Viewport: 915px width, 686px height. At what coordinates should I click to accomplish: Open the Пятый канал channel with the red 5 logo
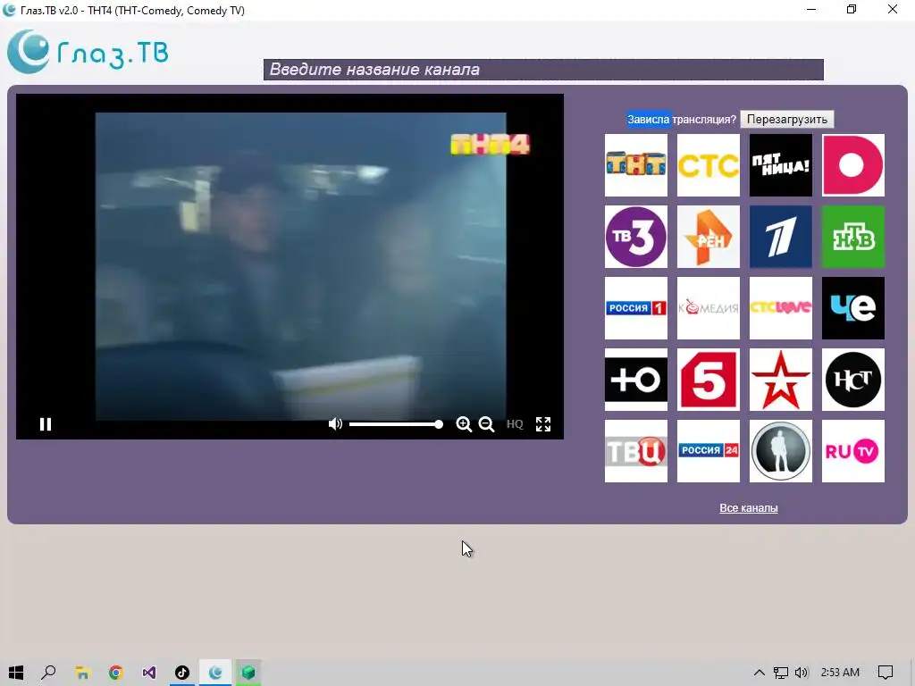pos(708,379)
